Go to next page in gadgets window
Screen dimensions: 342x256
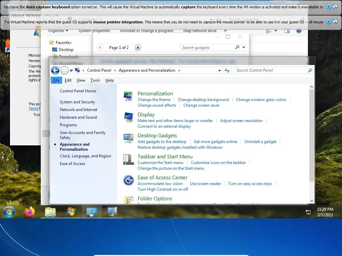point(138,47)
